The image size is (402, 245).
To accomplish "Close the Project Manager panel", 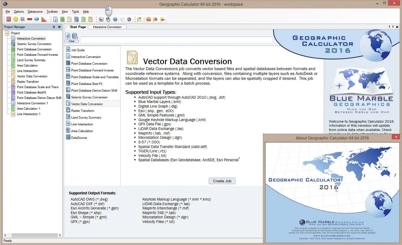I will [x=59, y=27].
